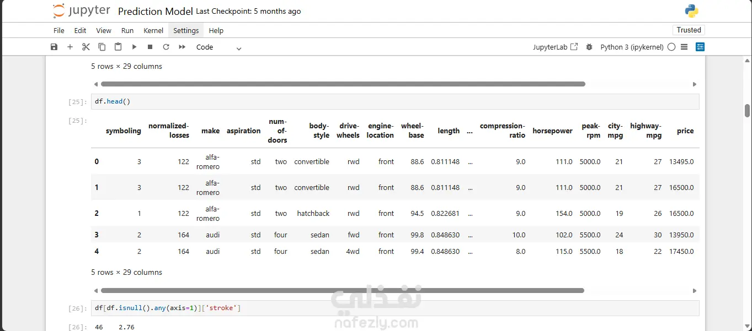Image resolution: width=752 pixels, height=331 pixels.
Task: Click the df.head() code cell input
Action: pos(395,101)
